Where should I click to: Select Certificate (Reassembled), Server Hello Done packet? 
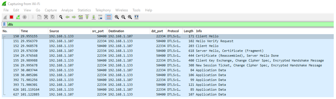[168, 56]
